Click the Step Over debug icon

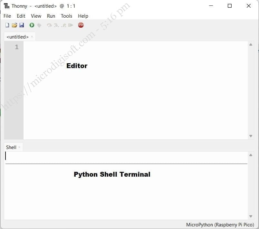tap(49, 25)
